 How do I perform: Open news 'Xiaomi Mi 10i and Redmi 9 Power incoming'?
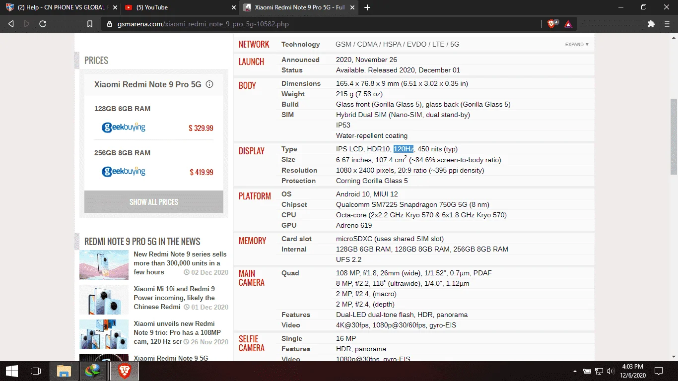point(174,298)
